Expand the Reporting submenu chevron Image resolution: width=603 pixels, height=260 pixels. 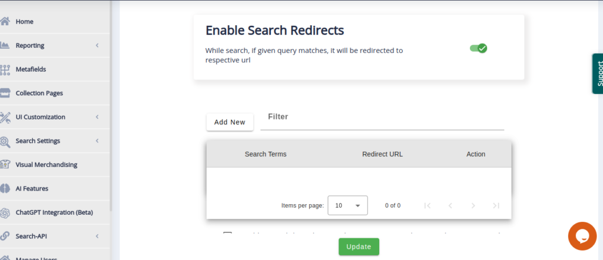97,45
